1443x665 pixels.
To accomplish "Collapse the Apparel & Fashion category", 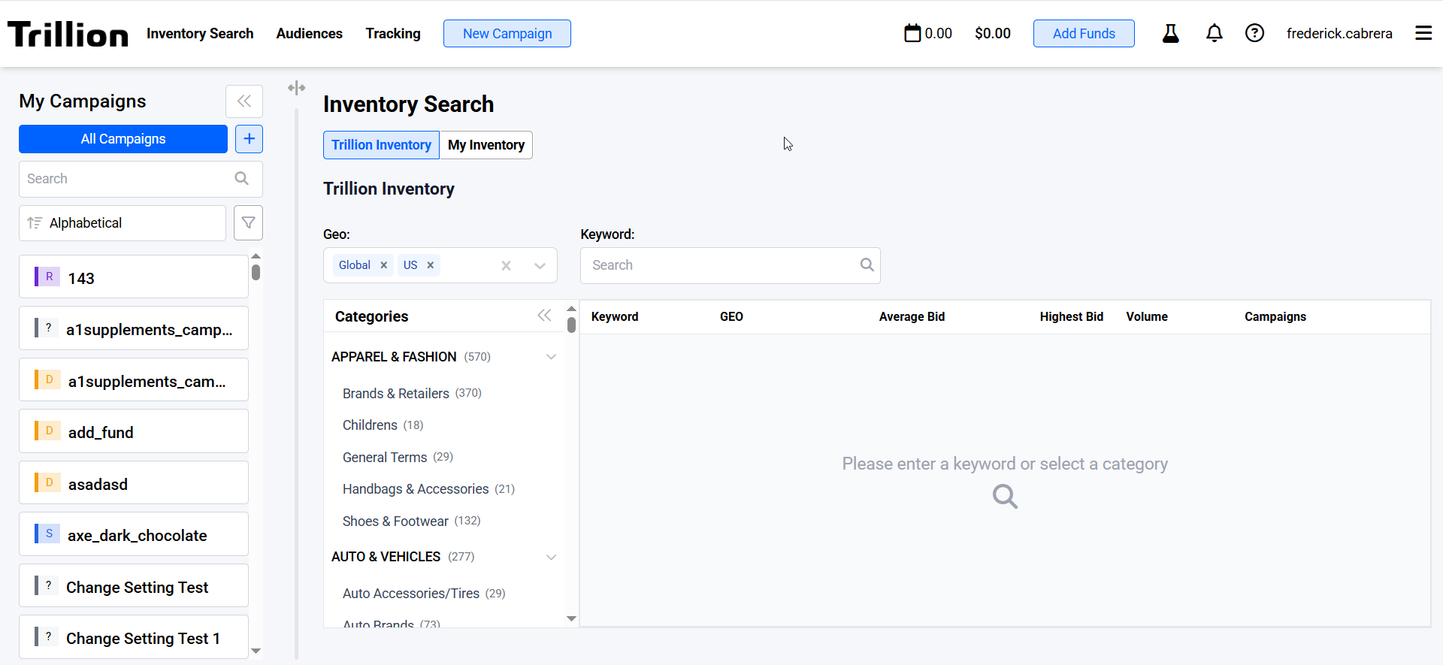I will pos(551,357).
